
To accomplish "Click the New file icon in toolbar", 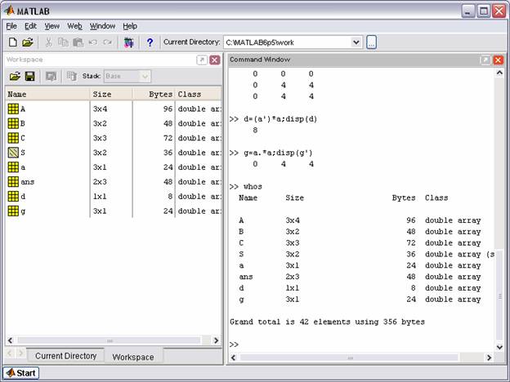I will [x=13, y=42].
